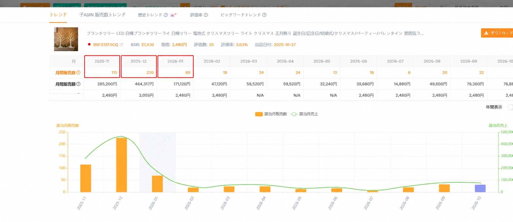Click monthly sales value 226
Screen dimensions: 513x222
pyautogui.click(x=150, y=72)
